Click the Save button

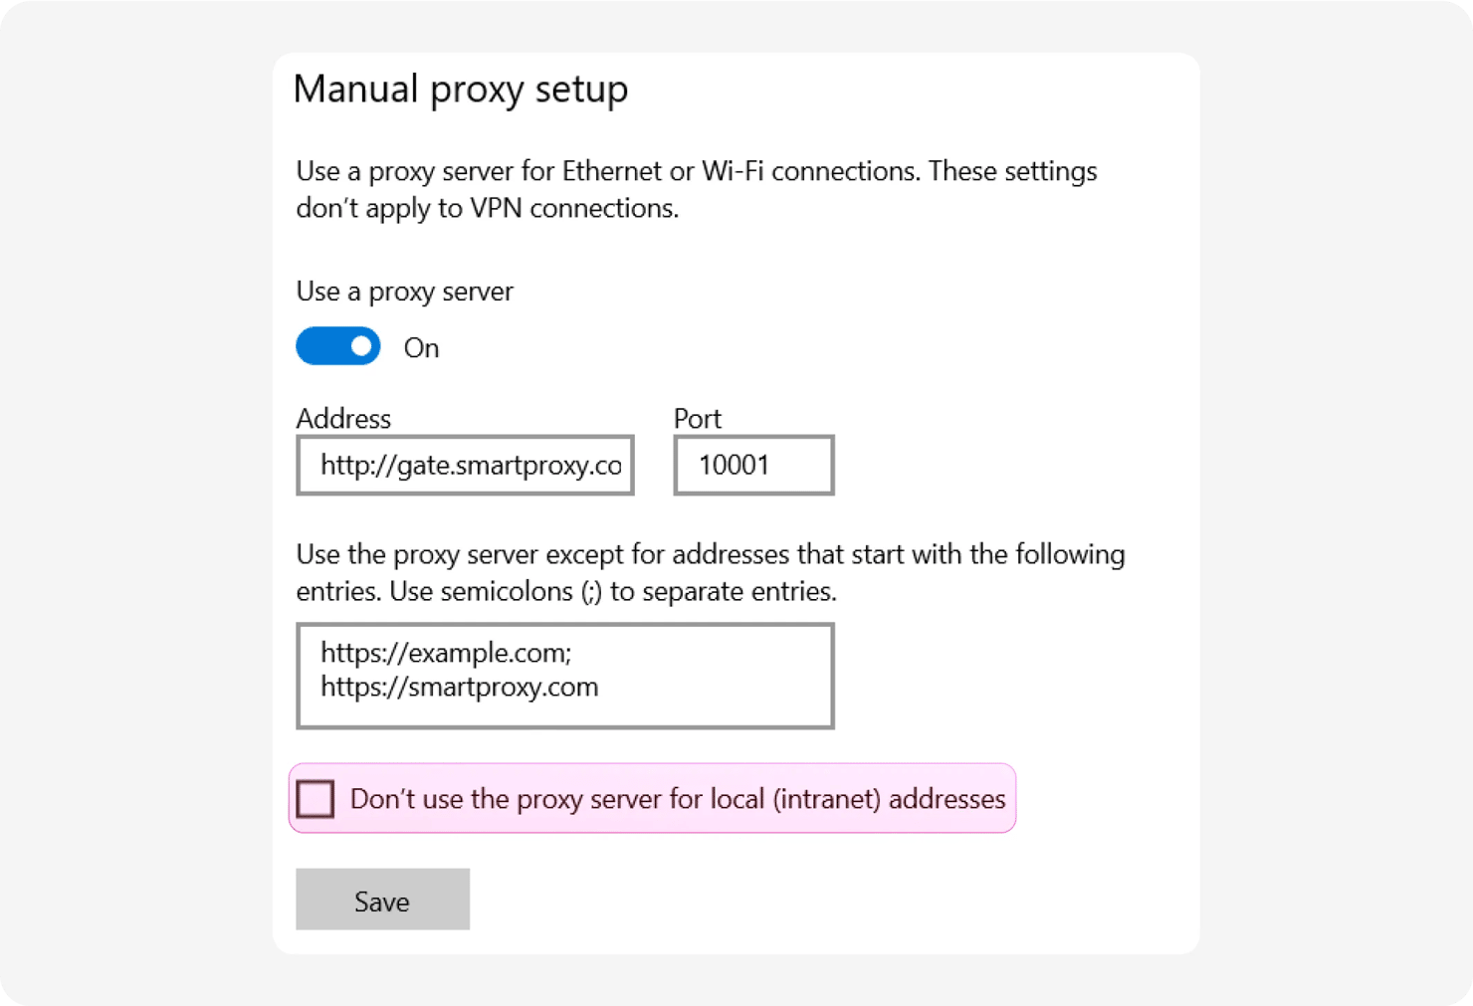tap(382, 900)
